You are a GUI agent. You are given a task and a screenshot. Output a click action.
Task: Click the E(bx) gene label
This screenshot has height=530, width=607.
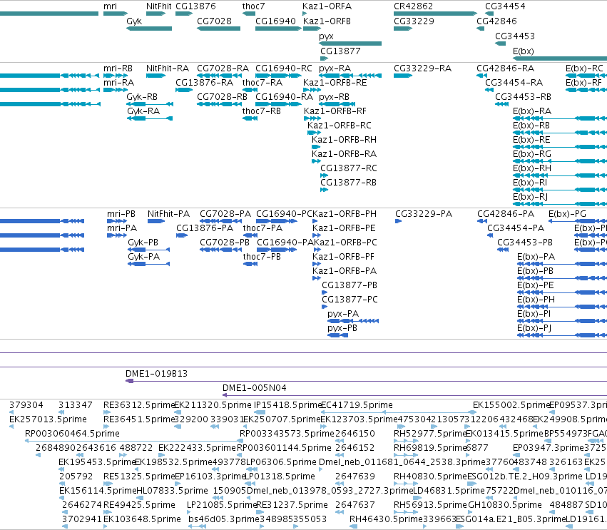(x=524, y=51)
